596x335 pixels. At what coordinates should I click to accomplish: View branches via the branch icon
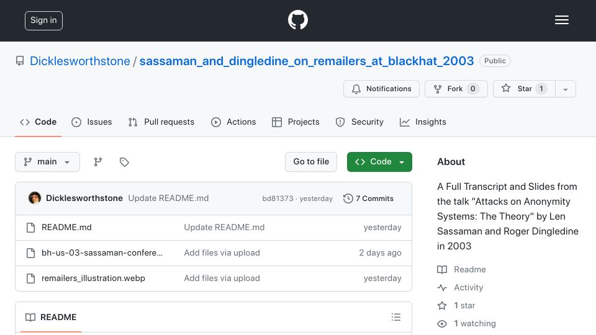click(x=98, y=162)
